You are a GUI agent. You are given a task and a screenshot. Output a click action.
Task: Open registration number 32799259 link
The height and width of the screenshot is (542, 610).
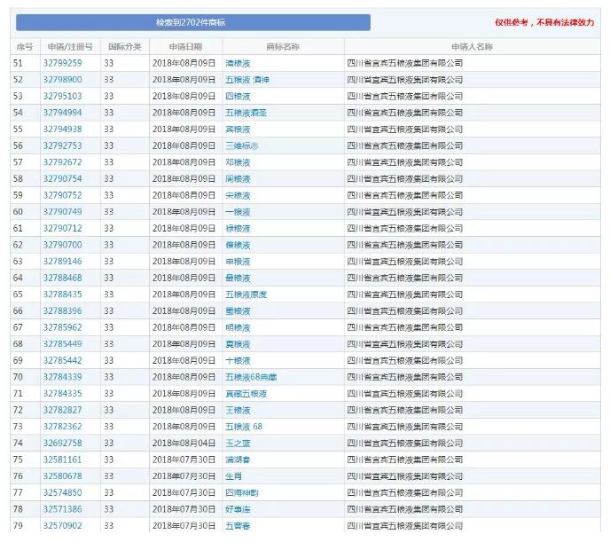(63, 63)
